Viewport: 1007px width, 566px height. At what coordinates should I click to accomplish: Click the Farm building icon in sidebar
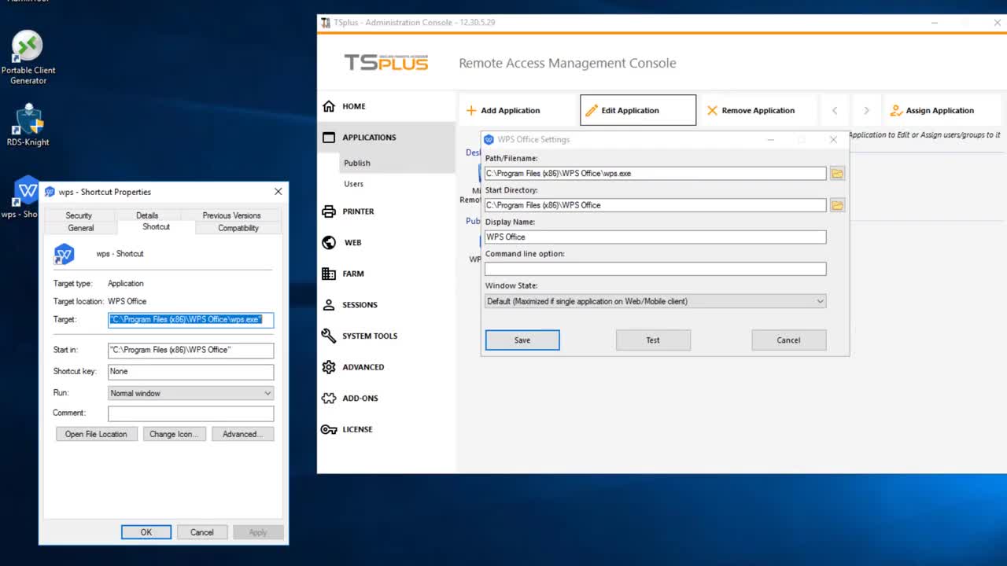click(x=329, y=274)
